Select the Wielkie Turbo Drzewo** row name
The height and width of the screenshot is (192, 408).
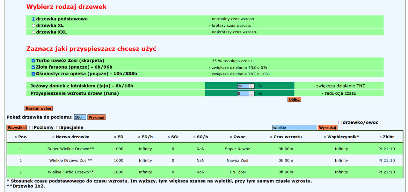coord(71,172)
